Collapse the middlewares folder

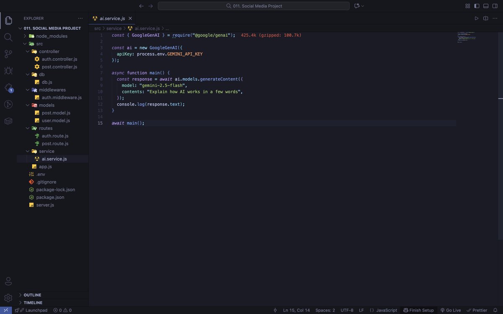[x=52, y=90]
